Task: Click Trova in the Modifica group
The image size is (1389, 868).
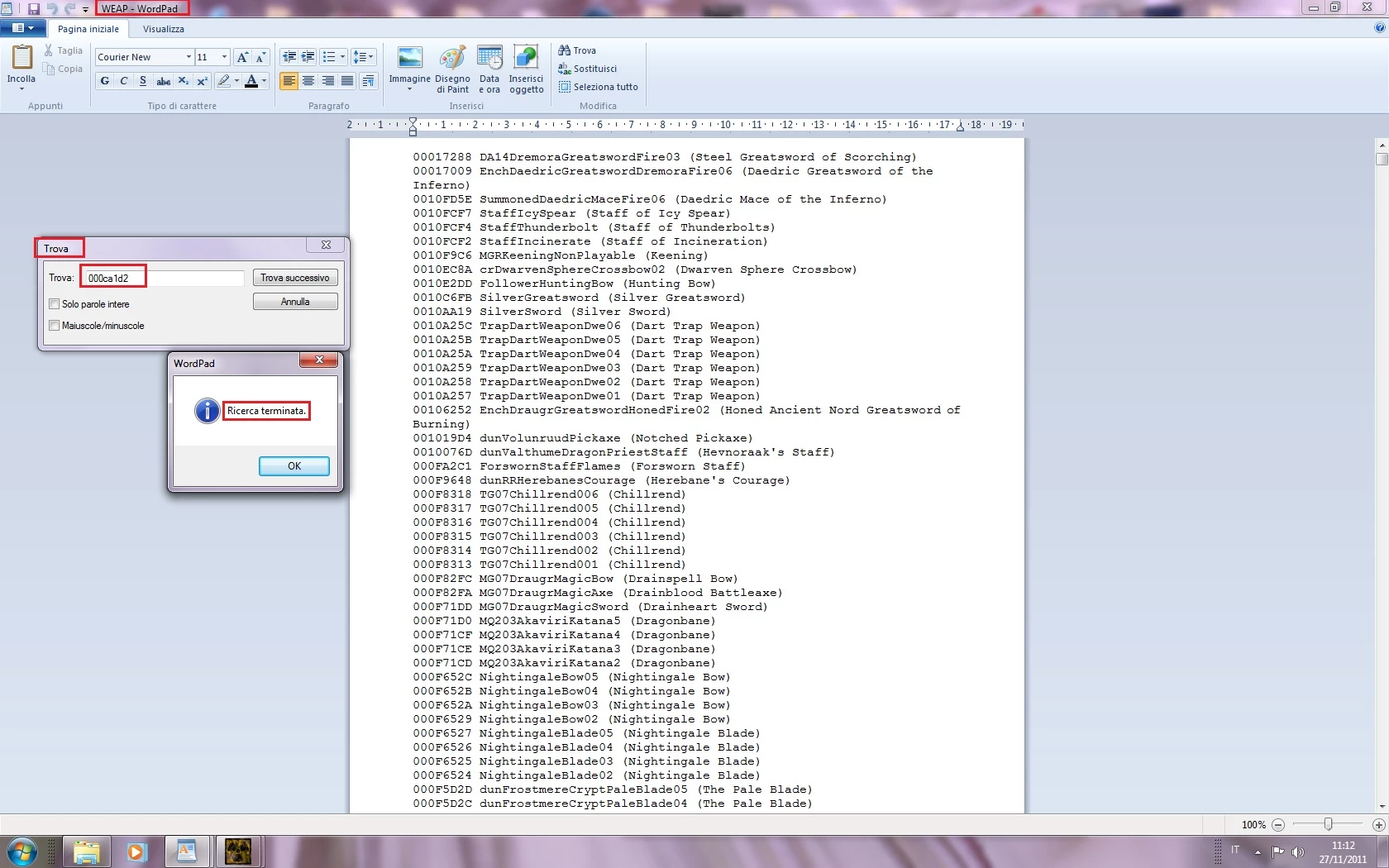Action: 577,50
